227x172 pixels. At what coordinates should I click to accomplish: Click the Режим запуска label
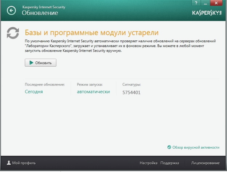[89, 84]
